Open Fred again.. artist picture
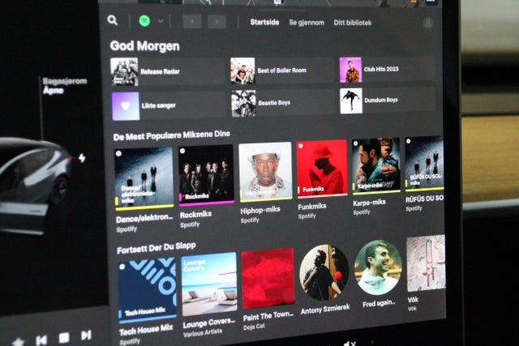This screenshot has height=346, width=519. point(379,268)
